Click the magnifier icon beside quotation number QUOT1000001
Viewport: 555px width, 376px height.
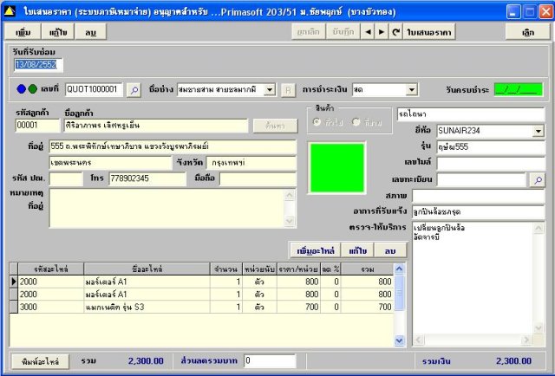[134, 90]
